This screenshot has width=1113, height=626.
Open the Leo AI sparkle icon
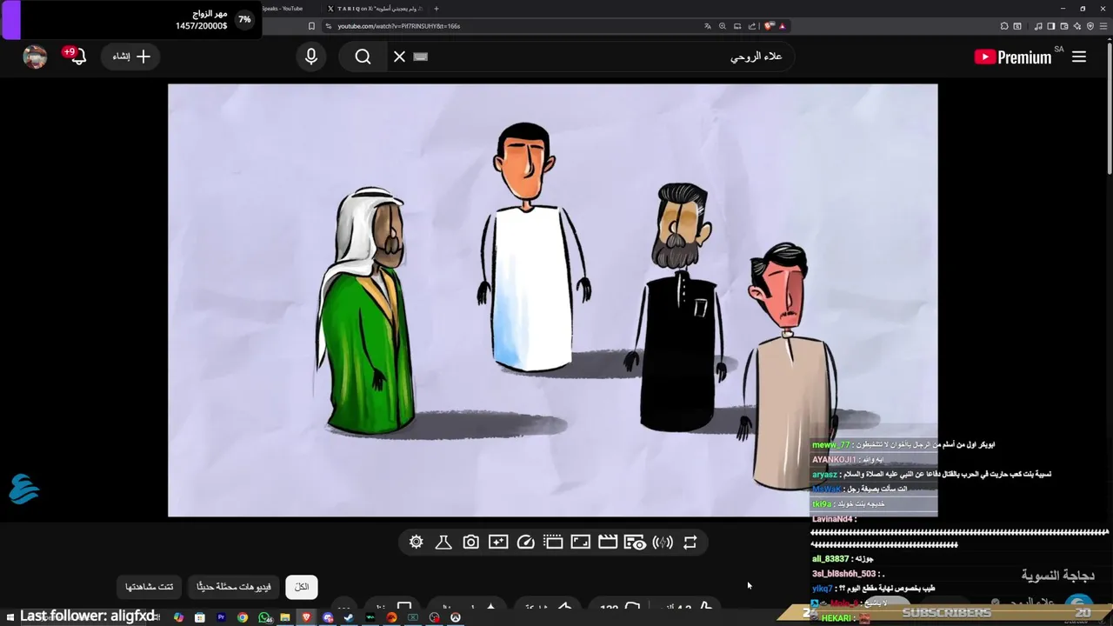click(1077, 26)
